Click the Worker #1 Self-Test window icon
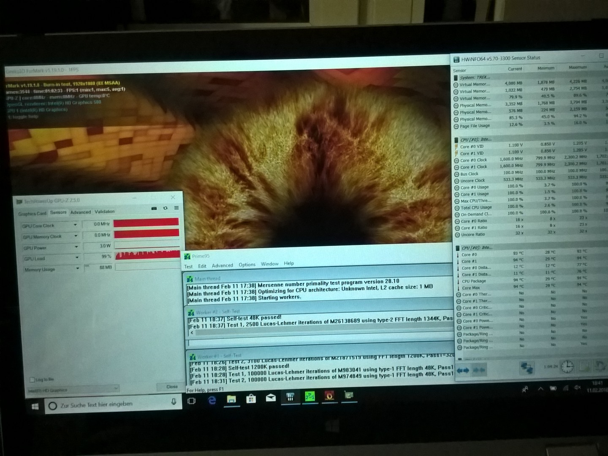Viewport: 608px width, 456px height. [x=193, y=357]
